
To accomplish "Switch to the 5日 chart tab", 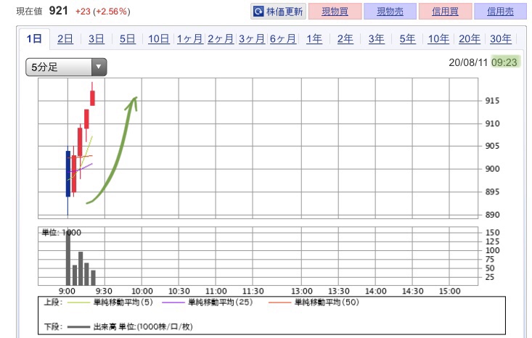I will coord(128,38).
